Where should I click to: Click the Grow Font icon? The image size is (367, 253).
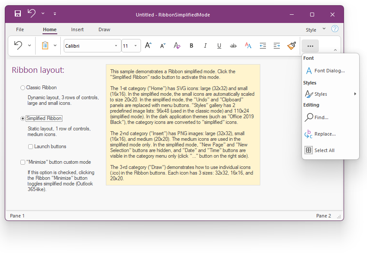pos(148,46)
